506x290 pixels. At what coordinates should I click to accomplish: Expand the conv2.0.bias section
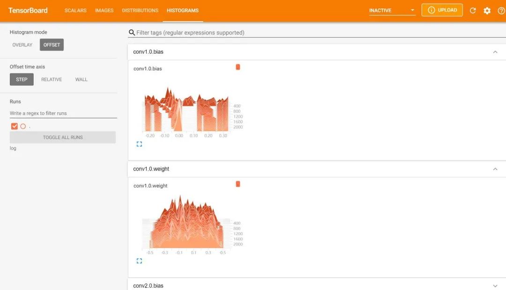[x=495, y=285]
